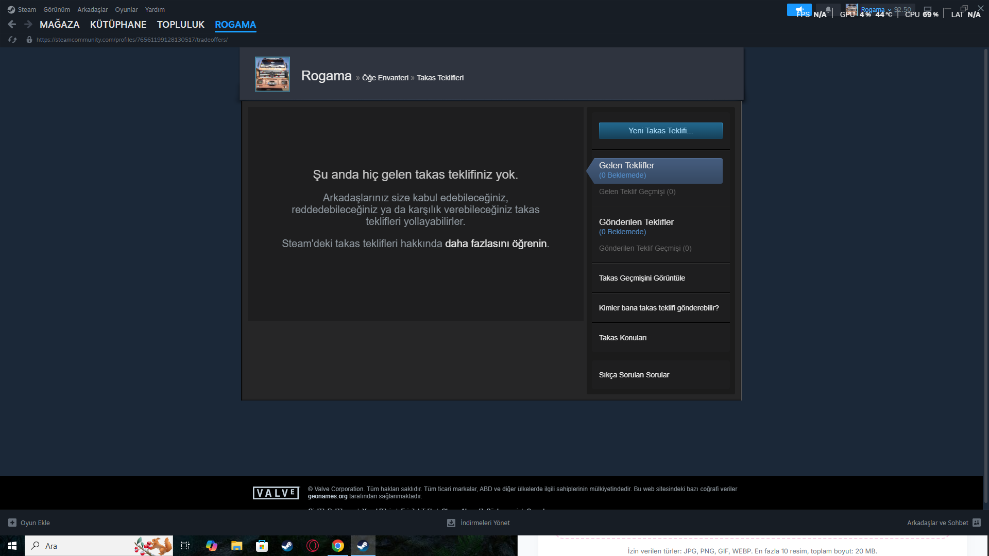
Task: Open the friends chat icon
Action: (x=977, y=523)
